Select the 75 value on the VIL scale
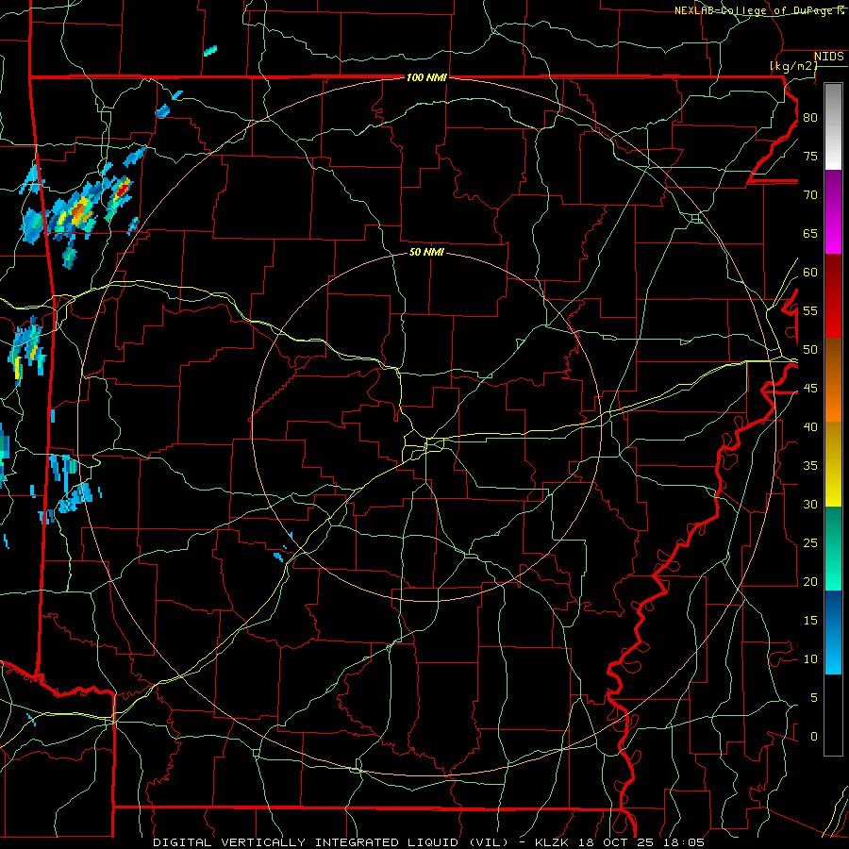The height and width of the screenshot is (849, 849). point(810,156)
